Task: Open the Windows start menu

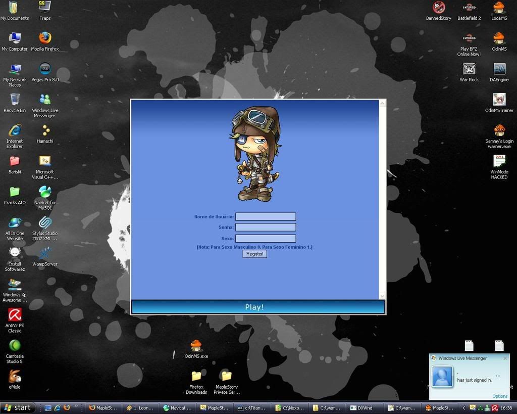Action: click(18, 408)
